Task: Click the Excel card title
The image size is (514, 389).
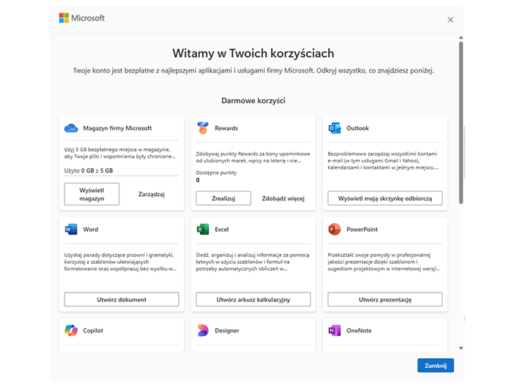Action: tap(222, 229)
